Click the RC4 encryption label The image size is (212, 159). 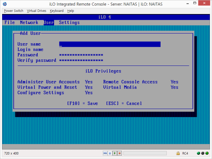[x=185, y=153]
